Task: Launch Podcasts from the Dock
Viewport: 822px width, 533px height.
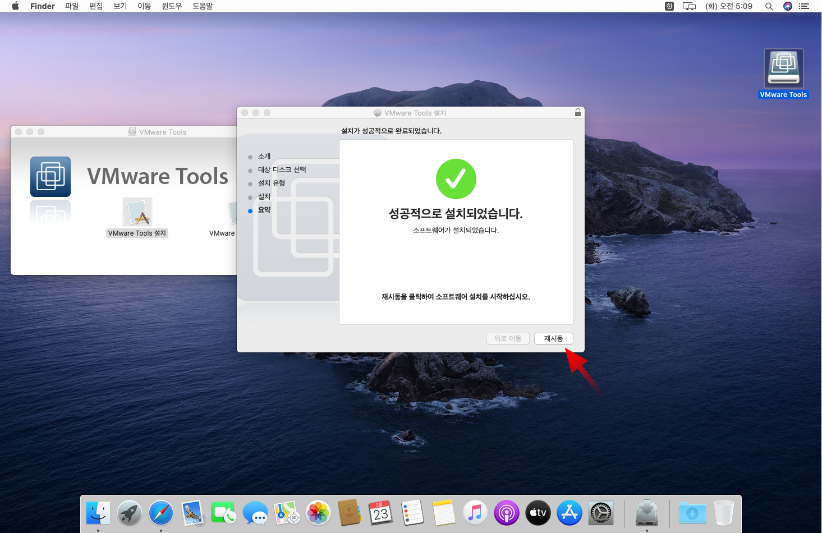Action: coord(507,513)
